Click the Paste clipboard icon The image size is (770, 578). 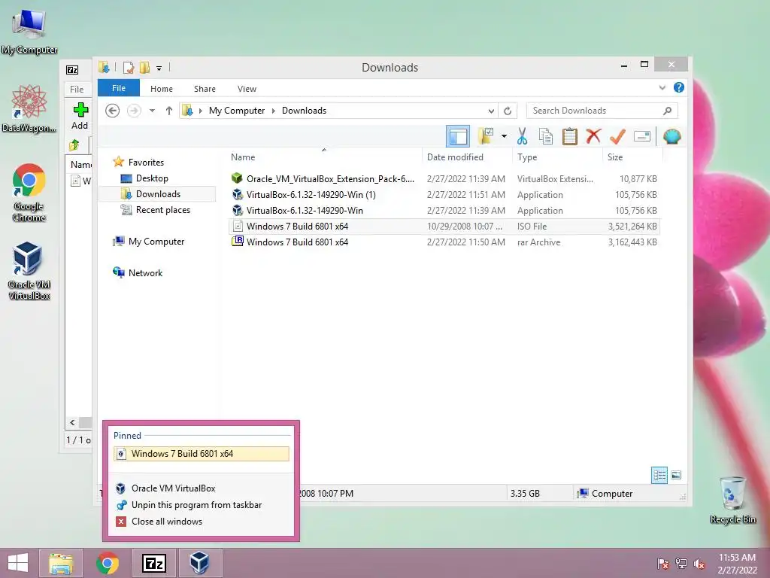click(x=570, y=136)
